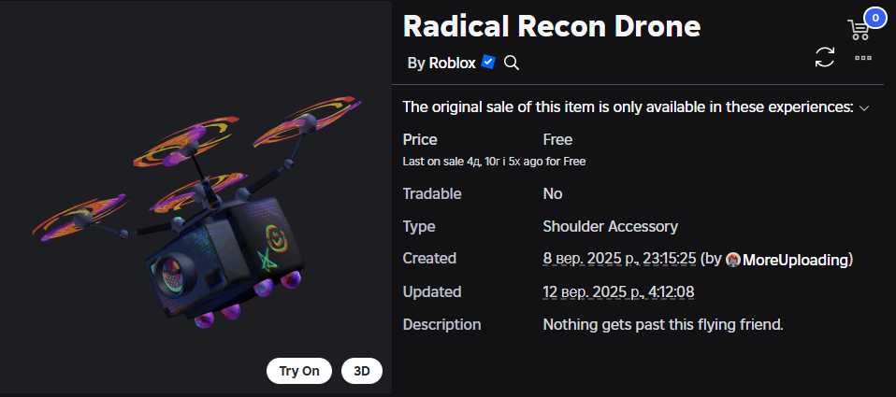
Task: Click the Created date timestamp
Action: point(619,259)
